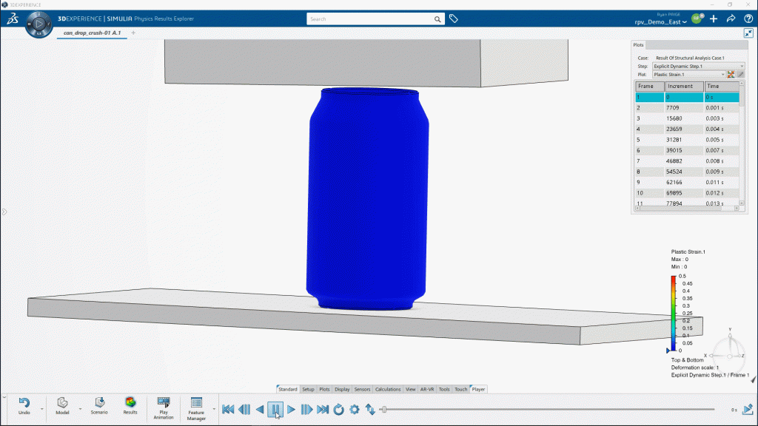Enable loop animation replay
The width and height of the screenshot is (758, 426).
pyautogui.click(x=338, y=408)
